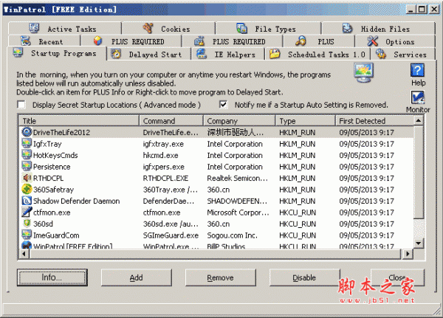
Task: Select the Microsoft Corpor... company cell
Action: pos(238,212)
